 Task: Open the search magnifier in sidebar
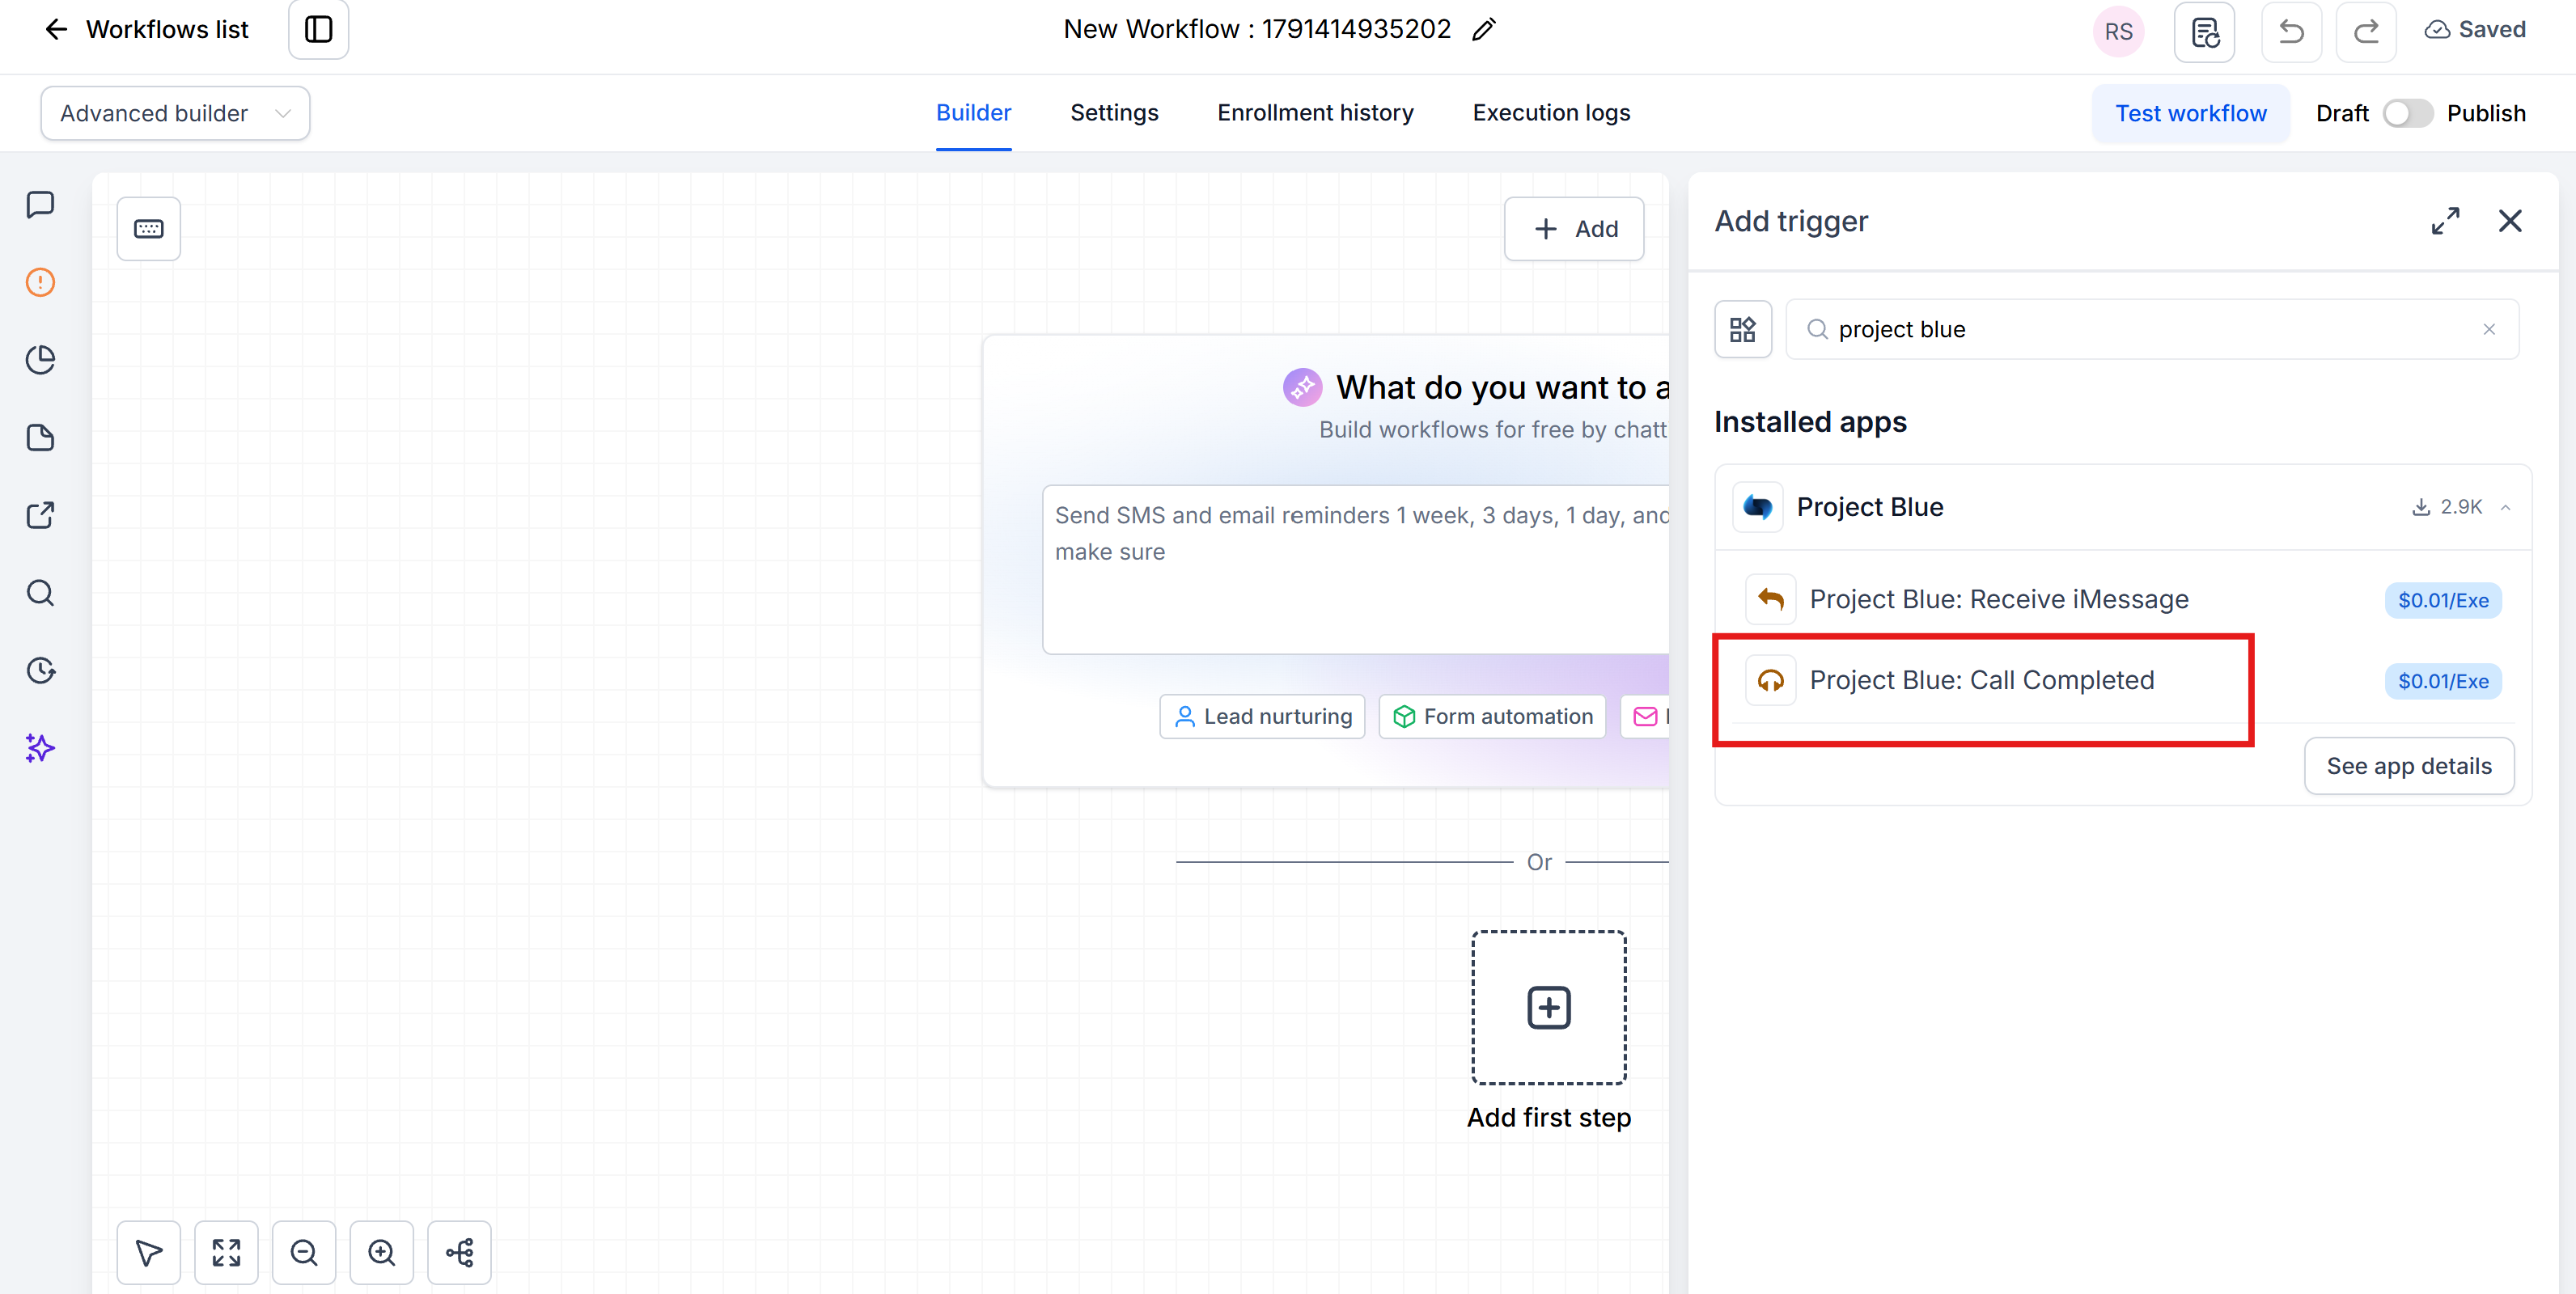point(40,593)
